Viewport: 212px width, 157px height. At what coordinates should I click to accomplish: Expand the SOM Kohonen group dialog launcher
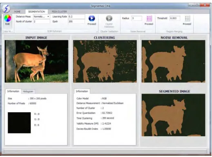pos(97,32)
